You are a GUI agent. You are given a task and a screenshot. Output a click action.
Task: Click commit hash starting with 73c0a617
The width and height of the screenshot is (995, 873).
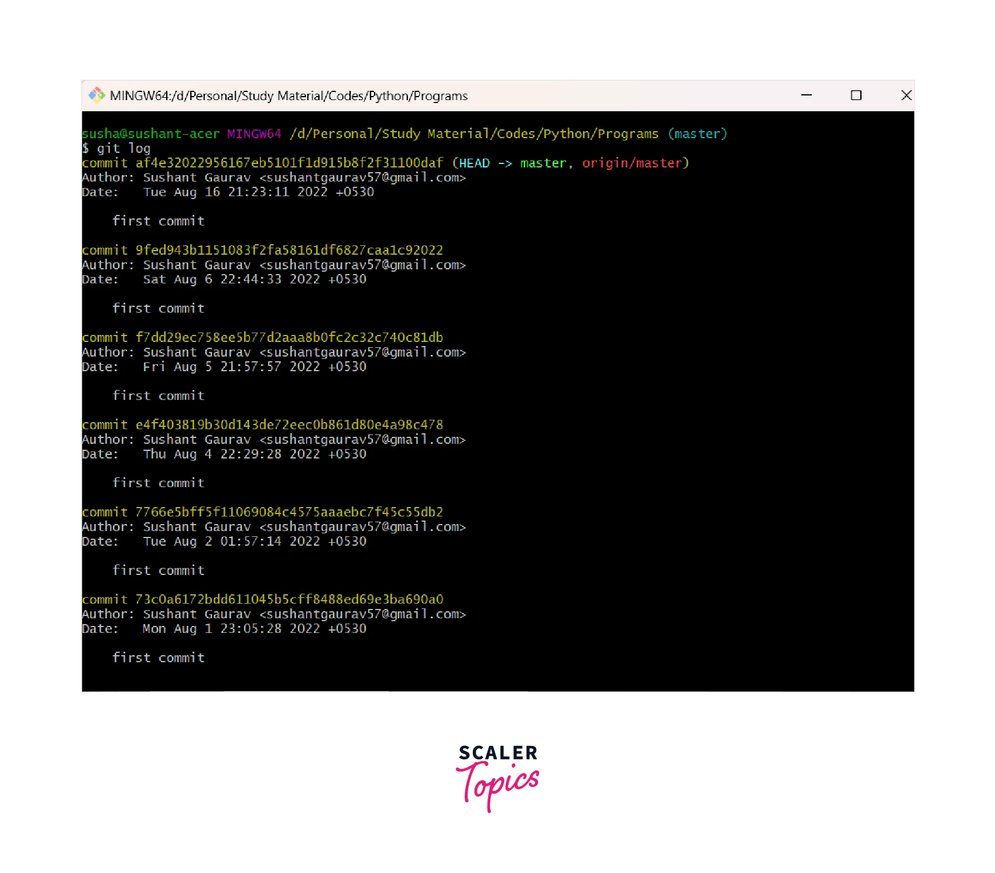coord(289,600)
